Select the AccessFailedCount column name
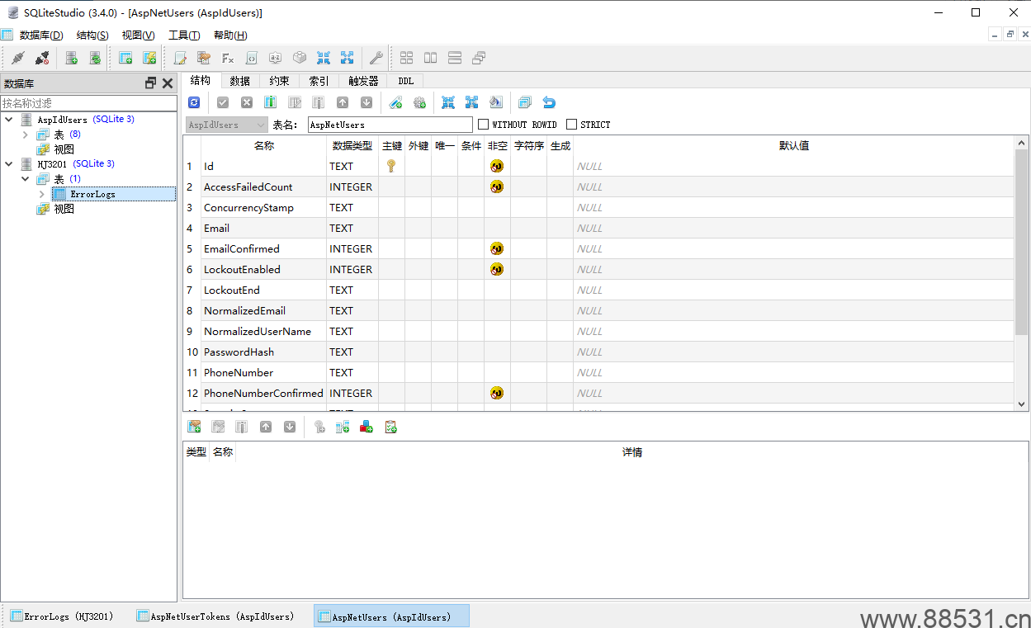 (248, 187)
